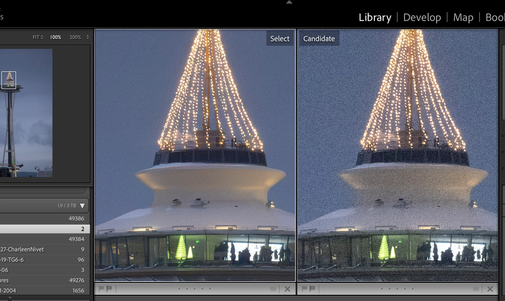Remove the Candidate photo with the X
Image resolution: width=505 pixels, height=301 pixels.
[490, 289]
